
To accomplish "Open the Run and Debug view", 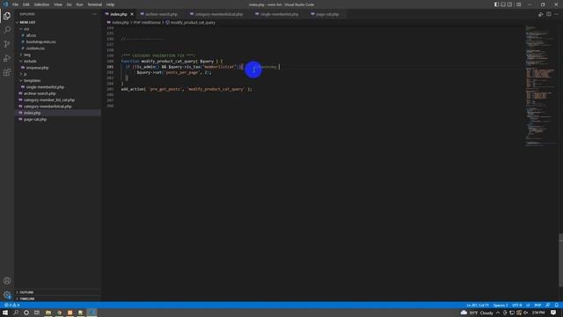I will [7, 58].
